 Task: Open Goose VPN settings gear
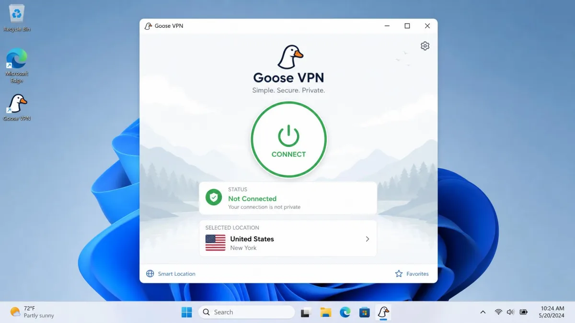425,46
